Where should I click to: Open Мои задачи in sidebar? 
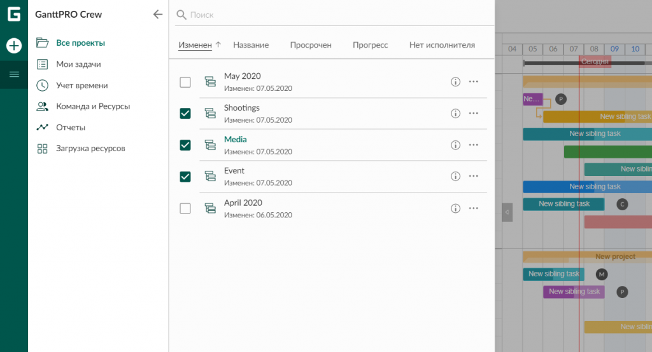(x=78, y=64)
